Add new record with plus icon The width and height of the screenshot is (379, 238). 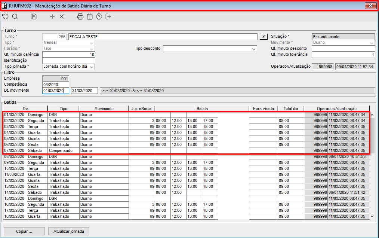click(x=52, y=16)
